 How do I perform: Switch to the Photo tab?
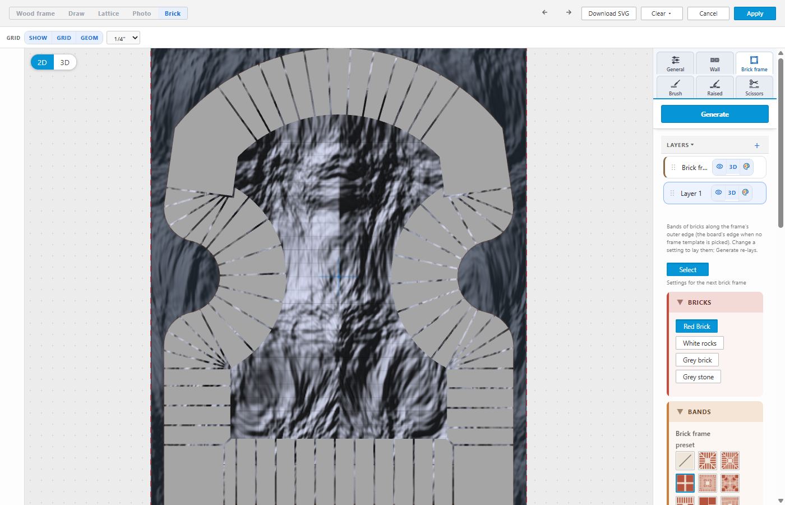tap(142, 13)
